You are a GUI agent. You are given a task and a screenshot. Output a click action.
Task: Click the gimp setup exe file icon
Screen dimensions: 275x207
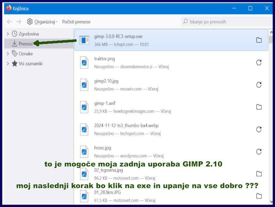(84, 40)
